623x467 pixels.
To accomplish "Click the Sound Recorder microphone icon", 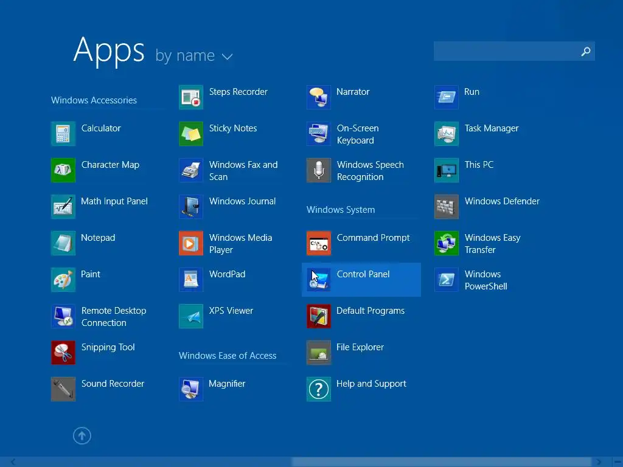I will tap(63, 389).
